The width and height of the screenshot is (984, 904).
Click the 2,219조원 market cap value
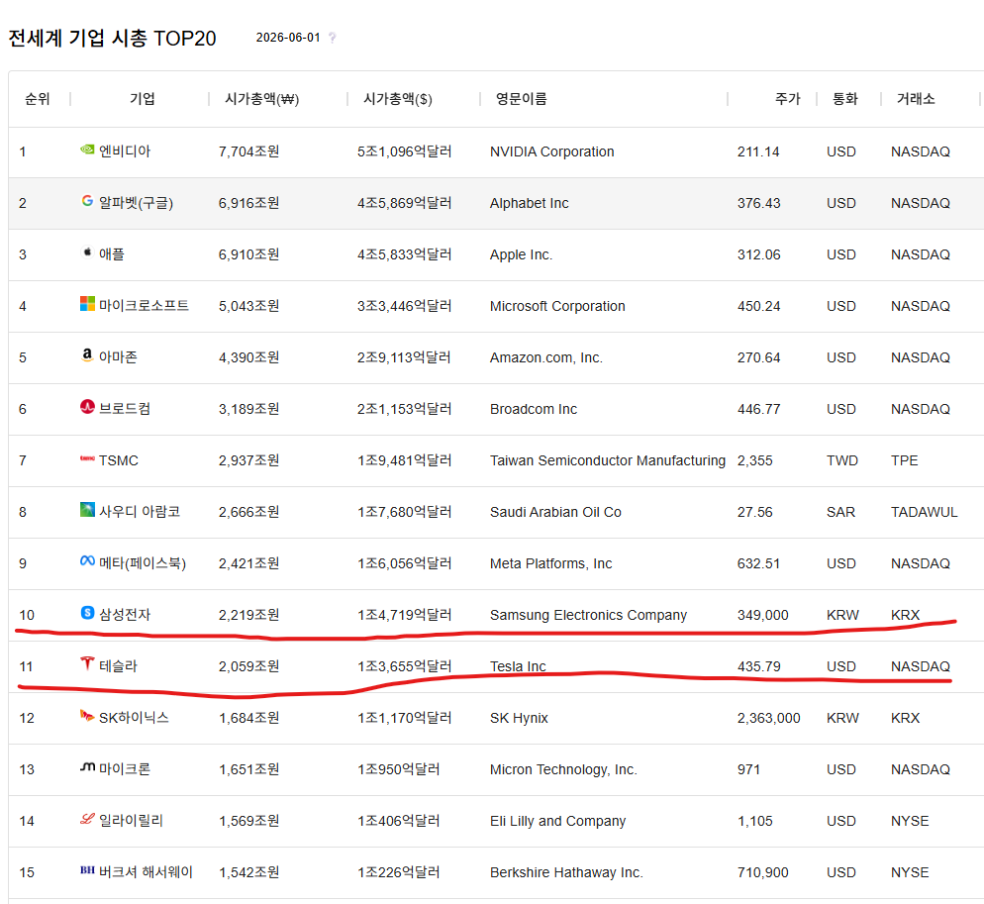(x=249, y=615)
